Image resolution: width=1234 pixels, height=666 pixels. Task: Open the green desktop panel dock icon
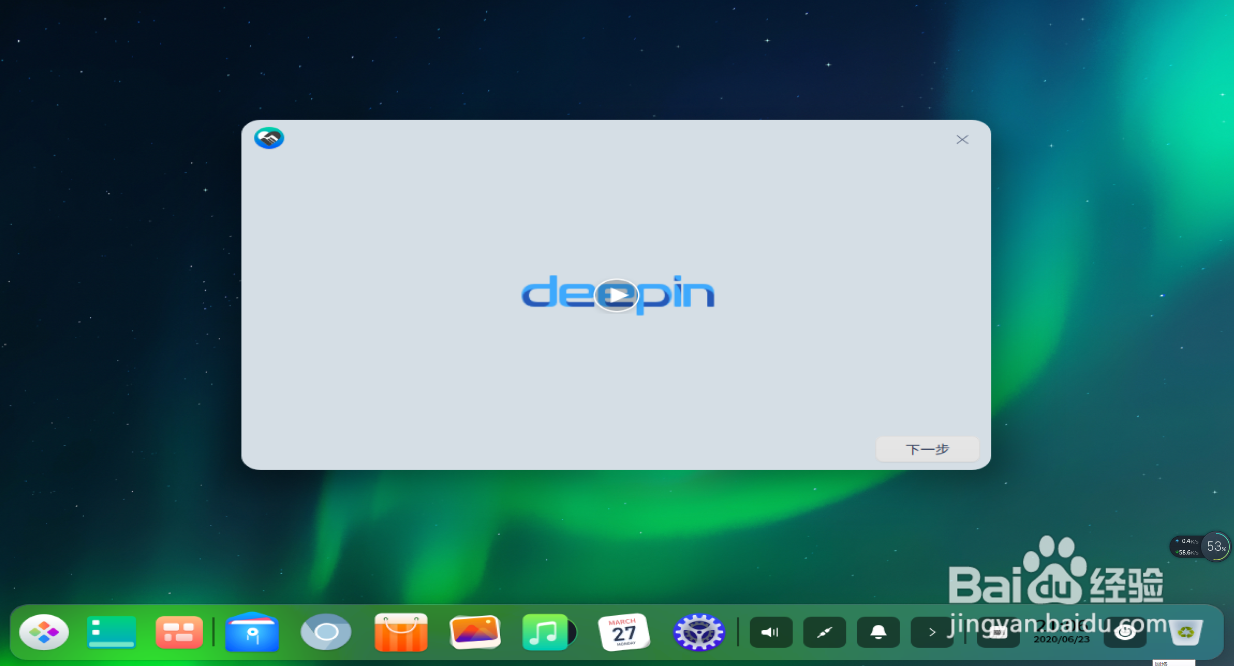point(112,632)
